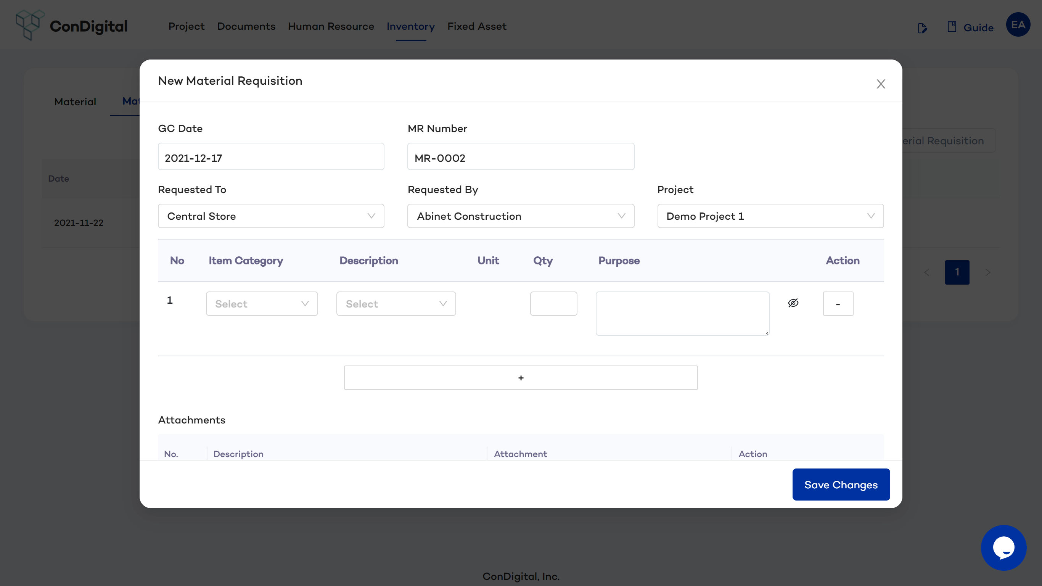Go to next page arrow in pagination
This screenshot has height=586, width=1042.
pos(987,272)
